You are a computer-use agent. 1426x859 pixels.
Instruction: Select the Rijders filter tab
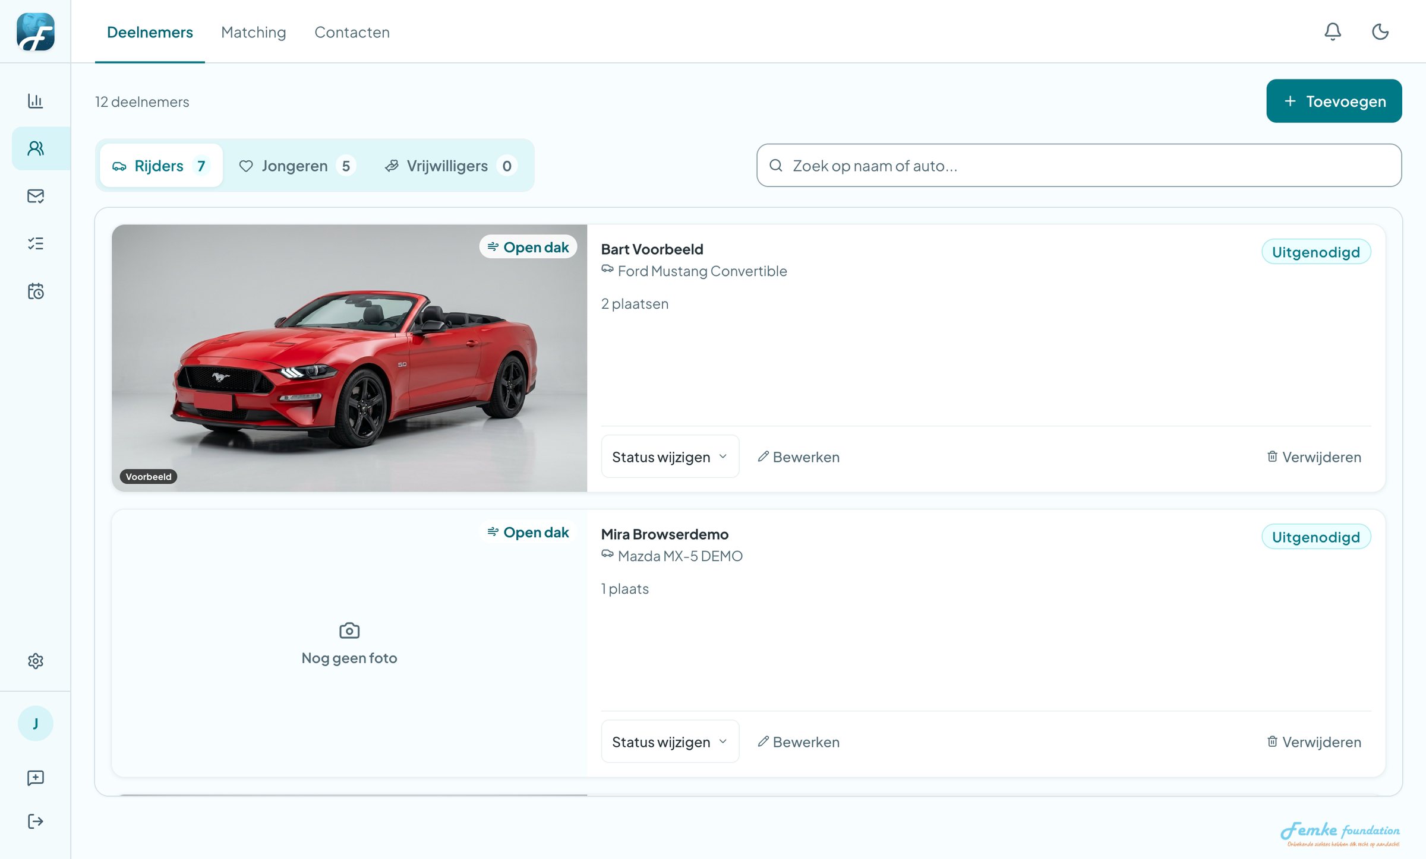pyautogui.click(x=161, y=166)
